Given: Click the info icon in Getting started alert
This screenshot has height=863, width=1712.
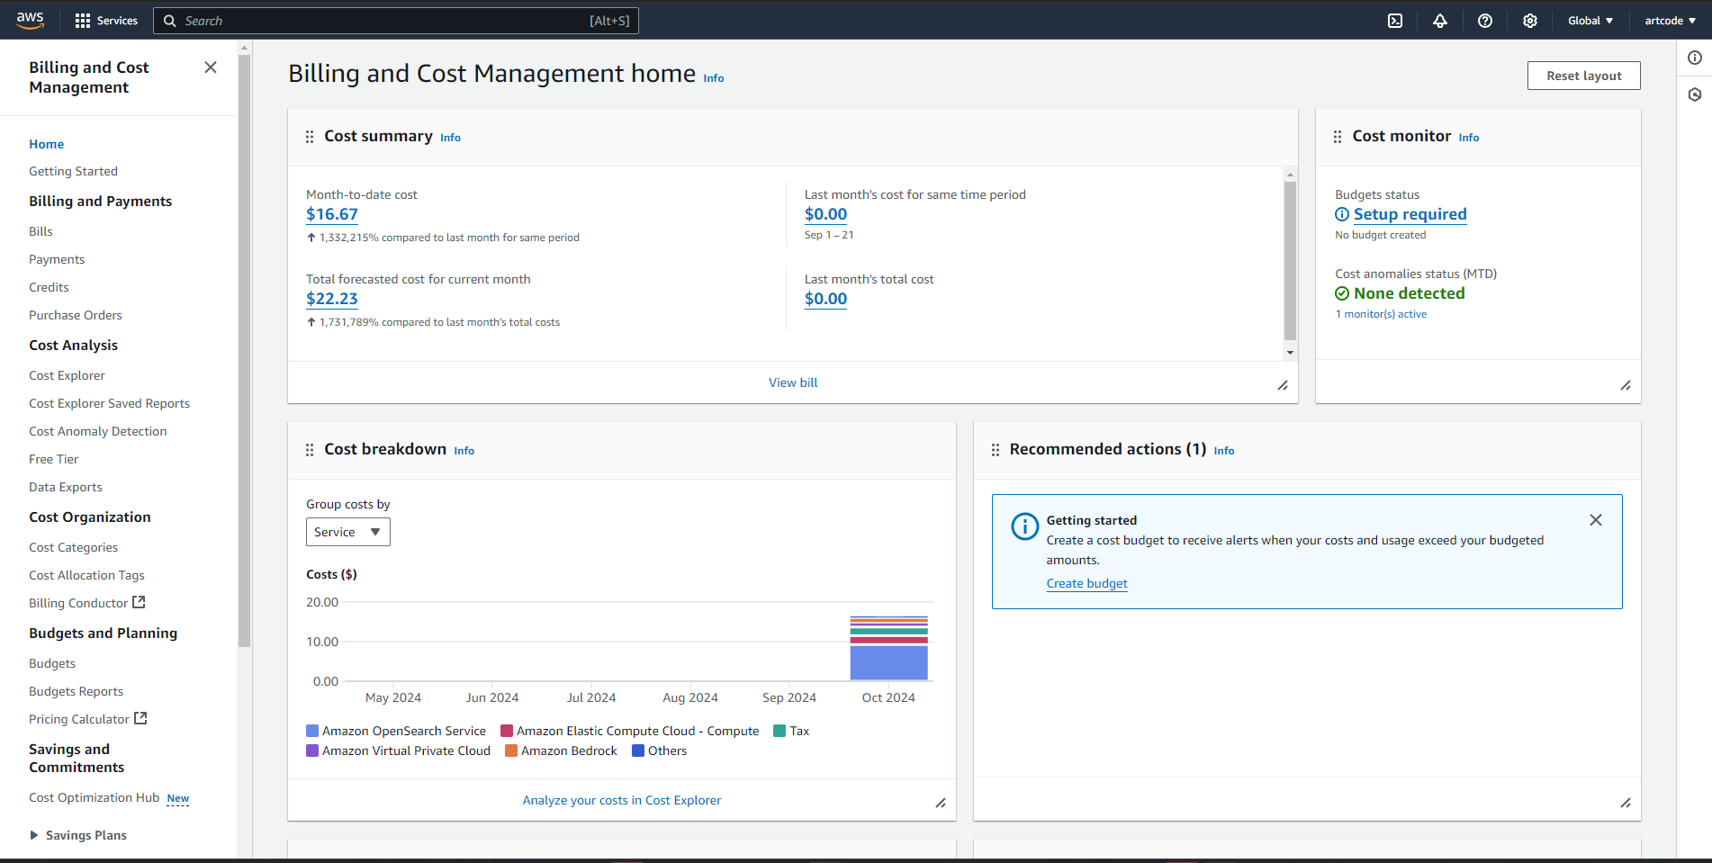Looking at the screenshot, I should [x=1024, y=526].
